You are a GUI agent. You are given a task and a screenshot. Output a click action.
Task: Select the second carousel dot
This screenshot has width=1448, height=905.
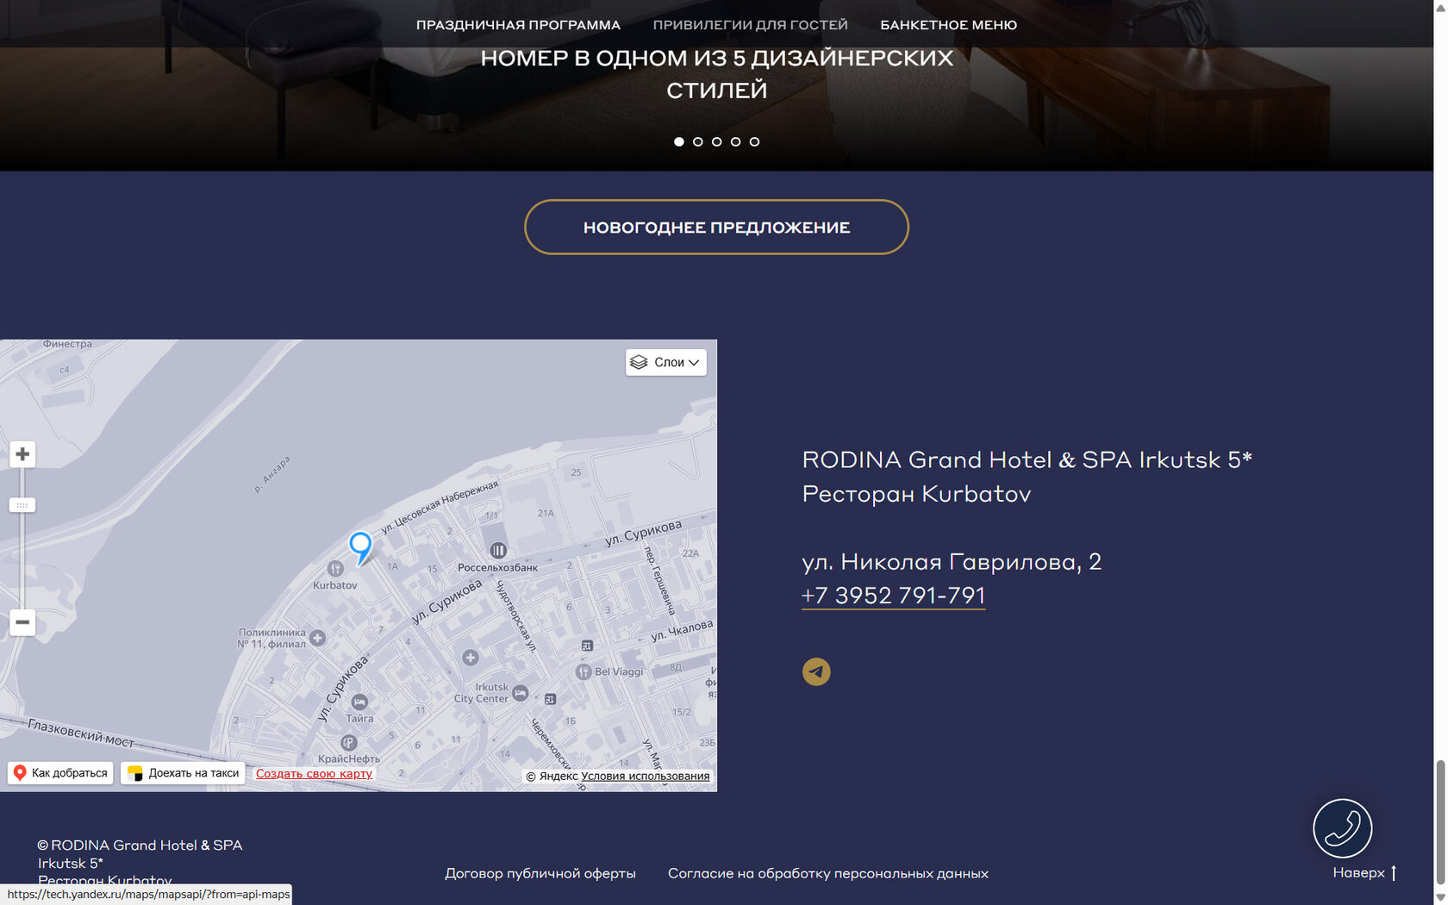click(x=698, y=141)
